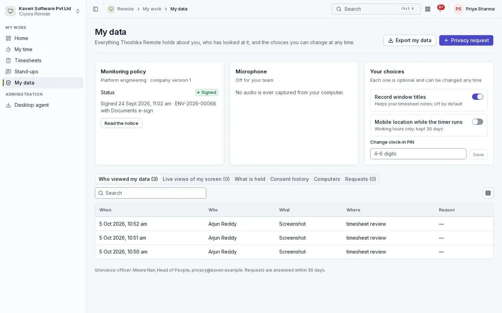Click Screenshot in the 10:51 am row
The width and height of the screenshot is (502, 313).
pos(292,238)
